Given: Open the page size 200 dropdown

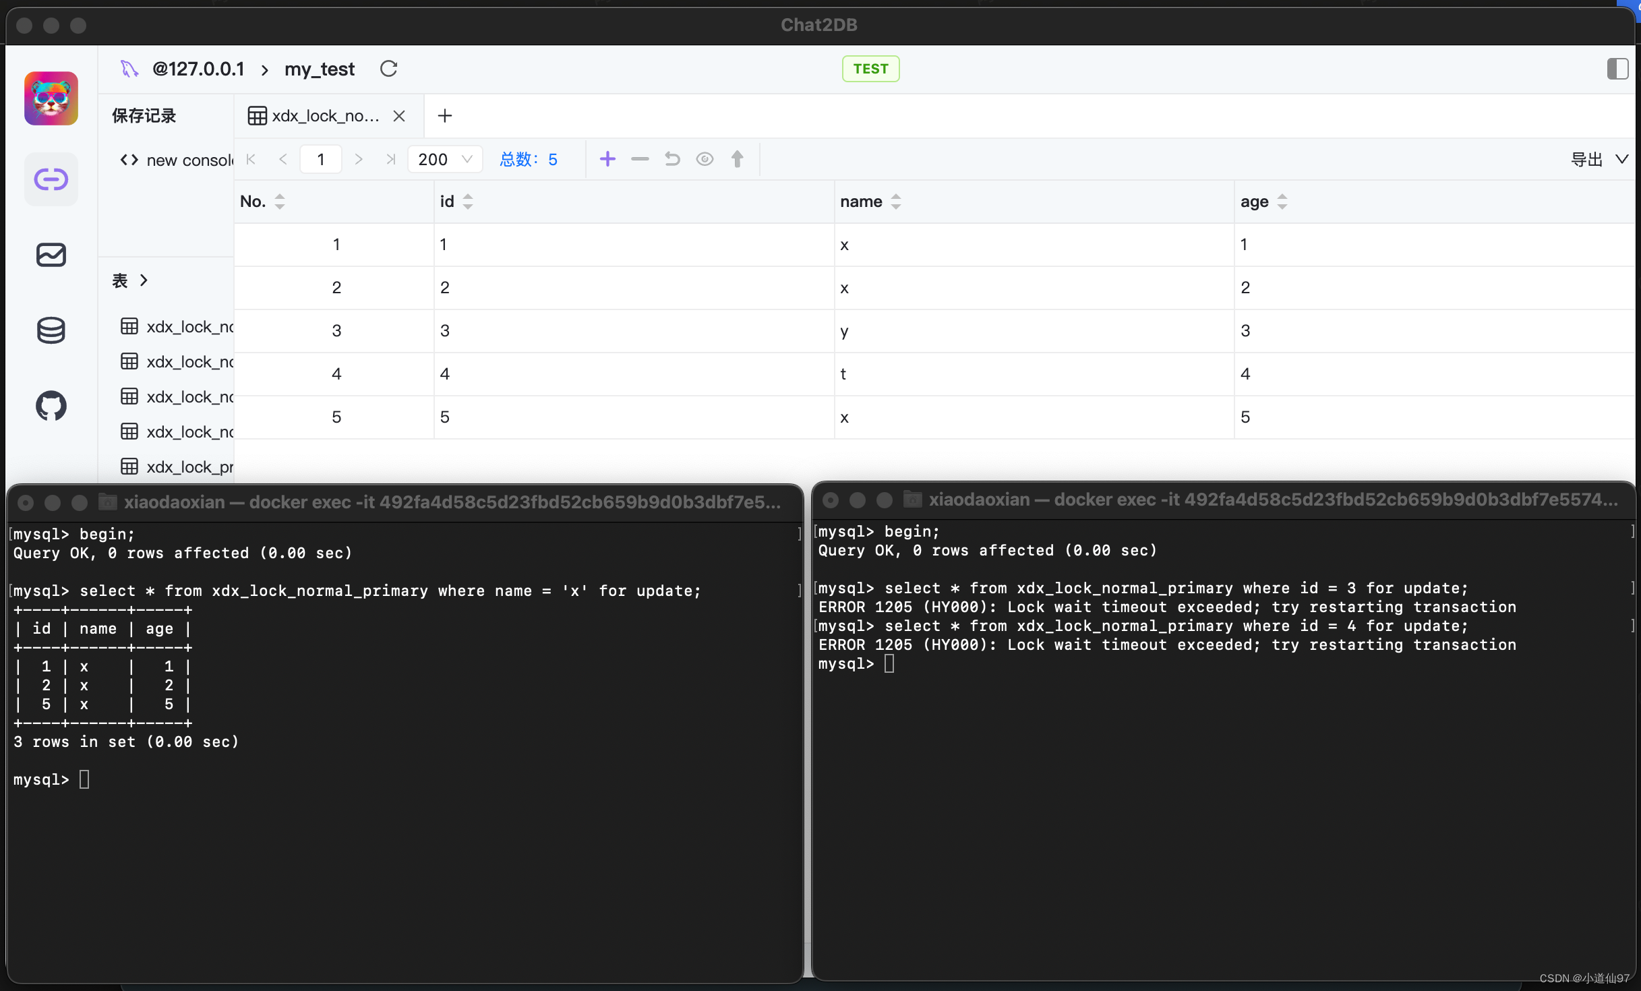Looking at the screenshot, I should click(445, 160).
